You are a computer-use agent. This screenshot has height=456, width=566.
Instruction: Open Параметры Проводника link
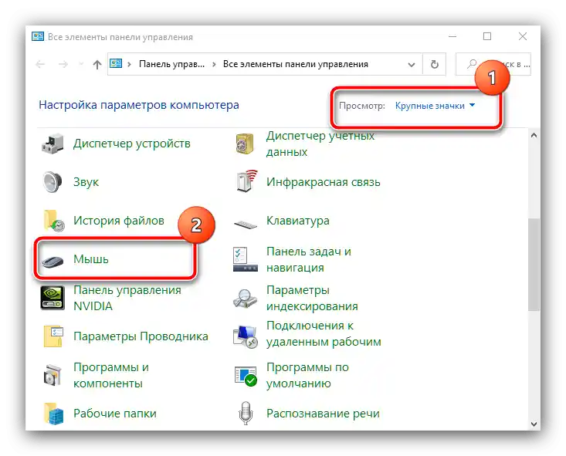click(x=141, y=336)
